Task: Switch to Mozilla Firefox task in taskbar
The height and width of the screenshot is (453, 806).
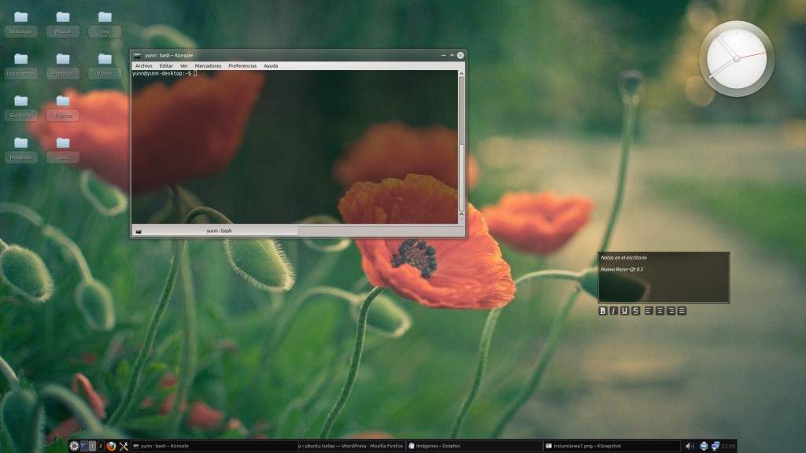Action: (351, 447)
